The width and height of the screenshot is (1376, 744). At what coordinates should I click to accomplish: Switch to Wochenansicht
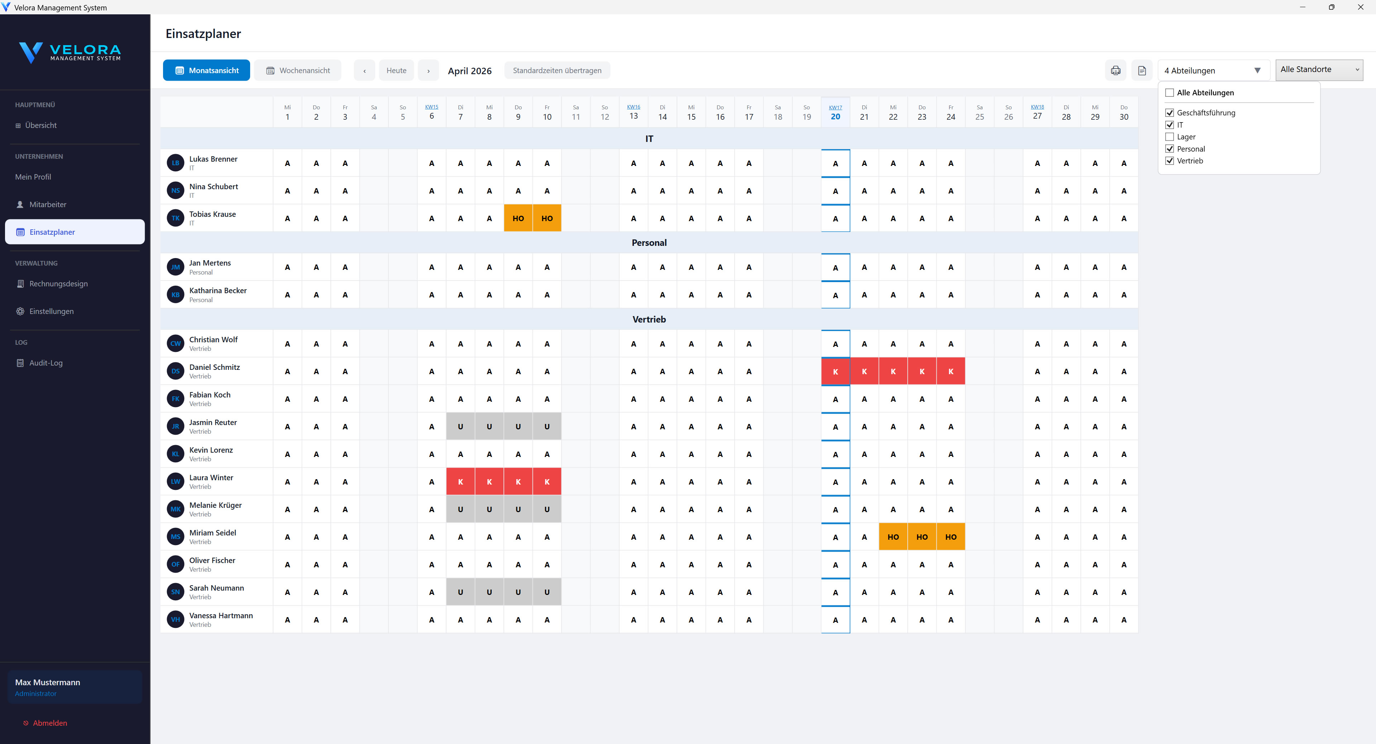pyautogui.click(x=297, y=70)
